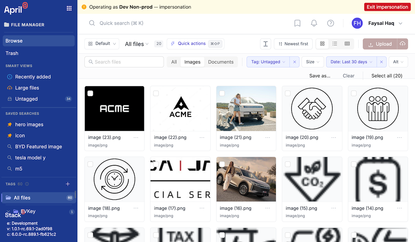Open the car thumbnail of image (16).png
Screen dimensions: 415x242
click(x=246, y=179)
